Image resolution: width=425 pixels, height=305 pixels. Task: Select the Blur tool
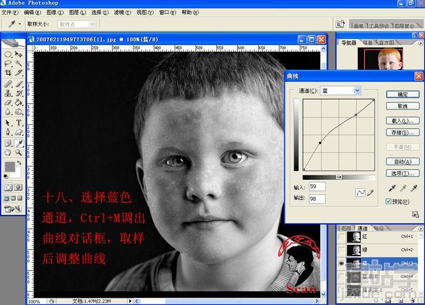[x=8, y=112]
